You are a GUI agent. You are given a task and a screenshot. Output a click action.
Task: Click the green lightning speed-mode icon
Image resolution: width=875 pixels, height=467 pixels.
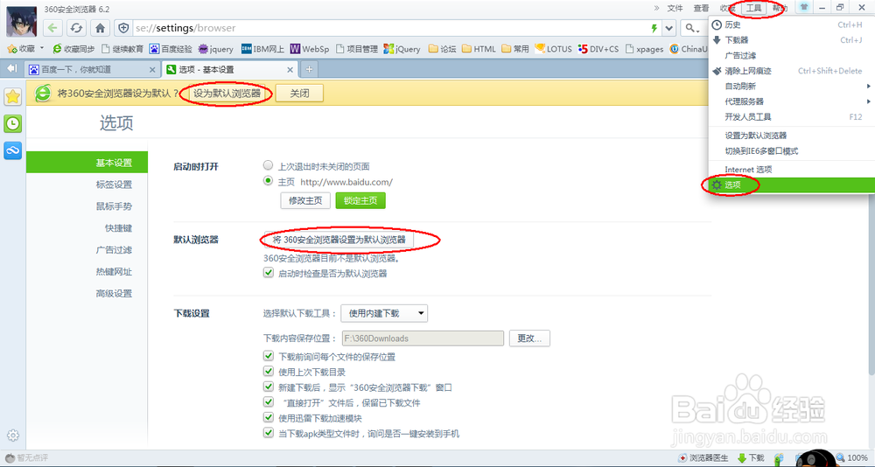coord(654,28)
